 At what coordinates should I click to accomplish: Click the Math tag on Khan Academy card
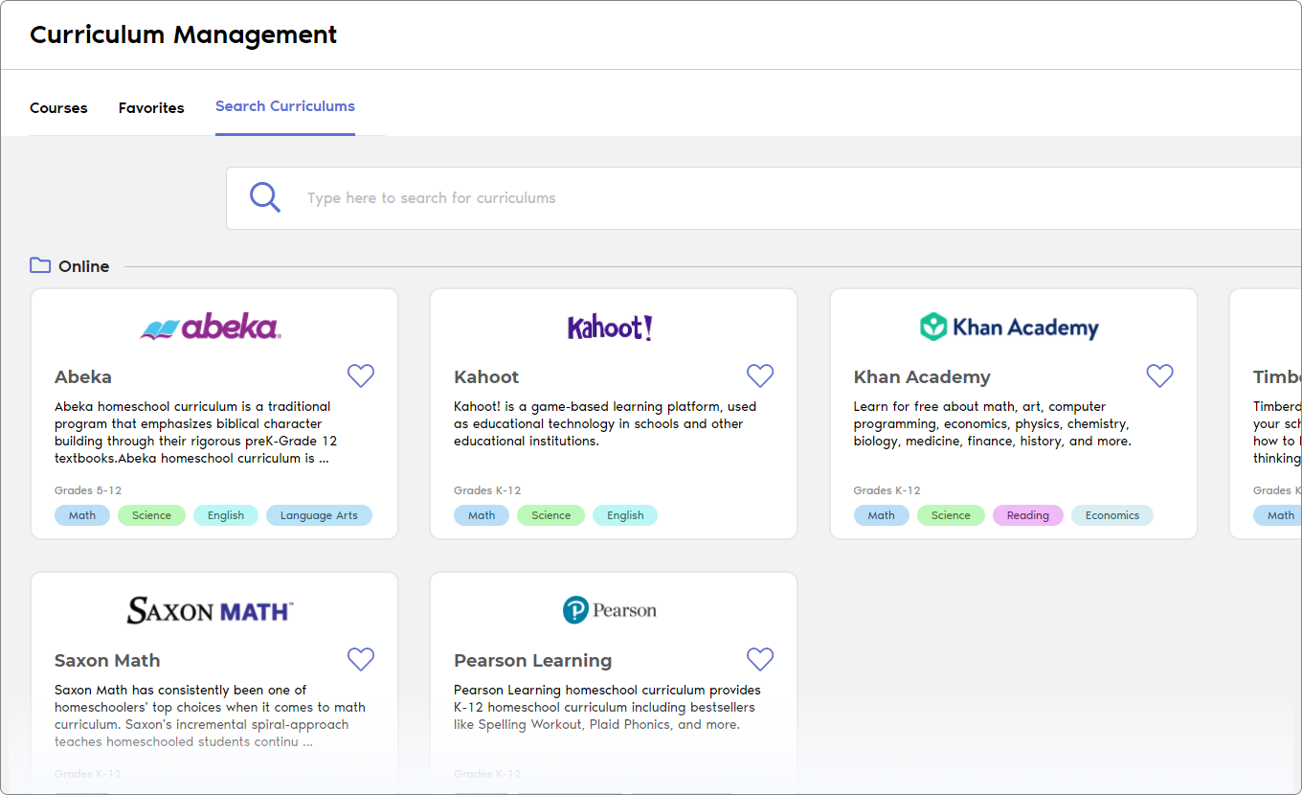[881, 515]
